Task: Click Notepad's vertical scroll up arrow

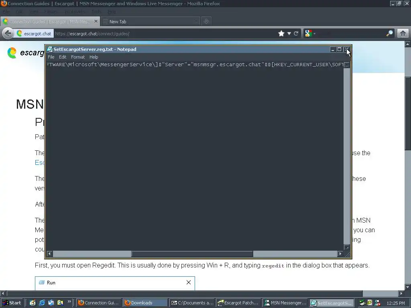Action: pos(347,65)
